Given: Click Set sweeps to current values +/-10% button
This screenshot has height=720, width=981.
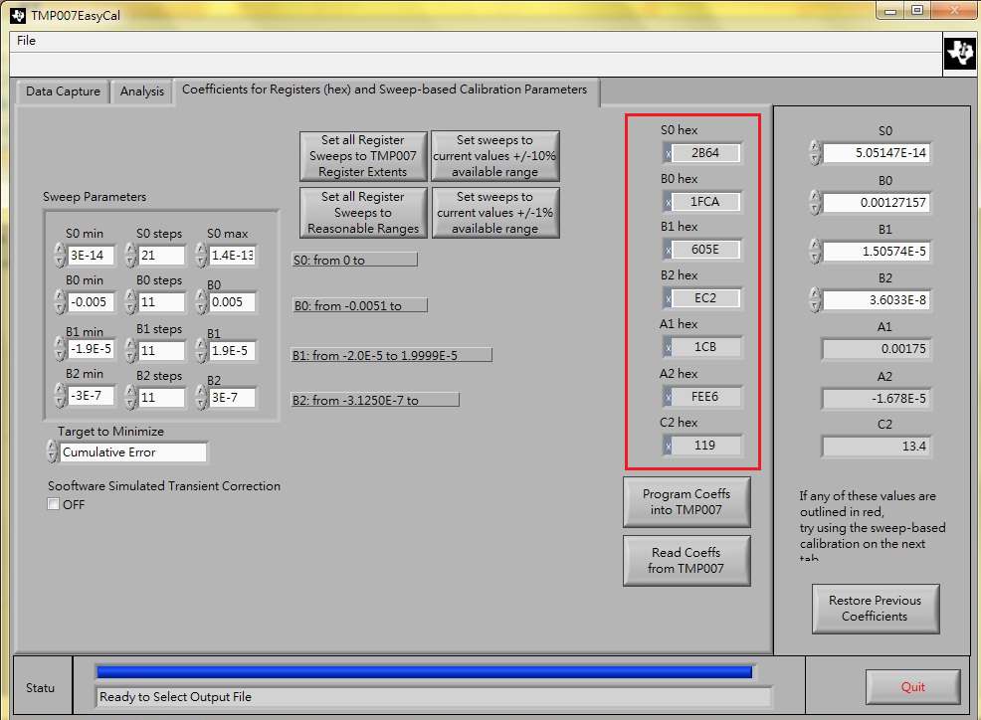Looking at the screenshot, I should (494, 156).
